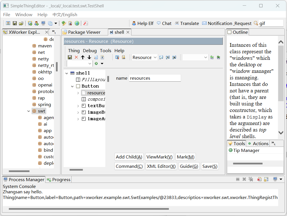
Task: Open the Resource combo box
Action: 144,57
